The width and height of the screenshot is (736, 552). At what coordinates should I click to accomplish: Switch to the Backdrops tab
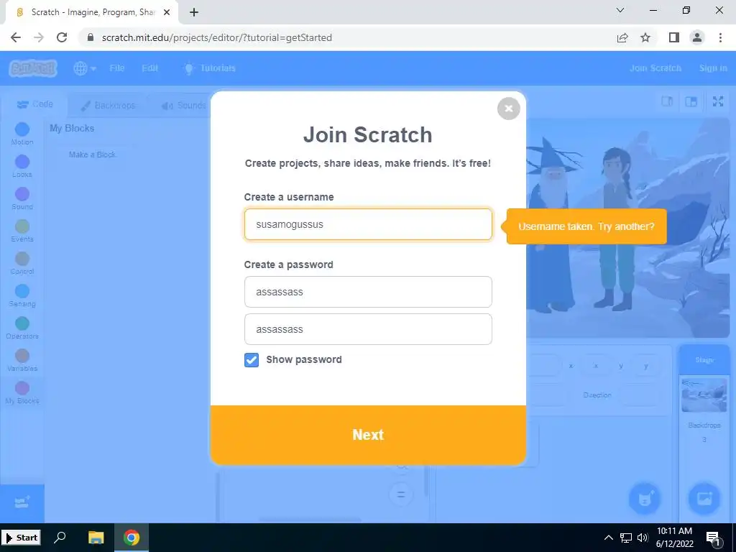point(109,105)
